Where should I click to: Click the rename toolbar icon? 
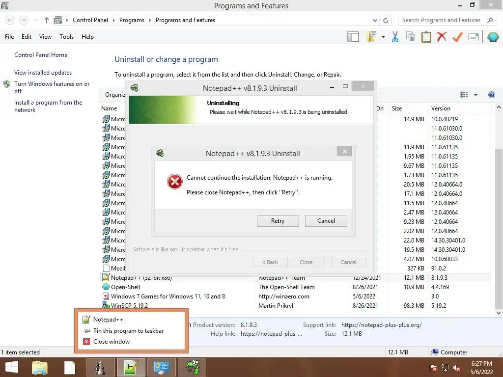(x=474, y=37)
